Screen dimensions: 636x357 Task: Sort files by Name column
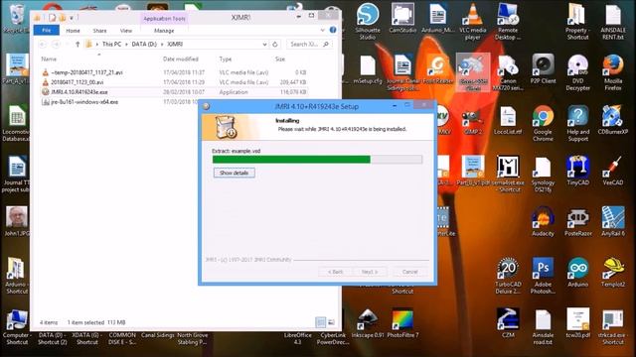click(49, 59)
